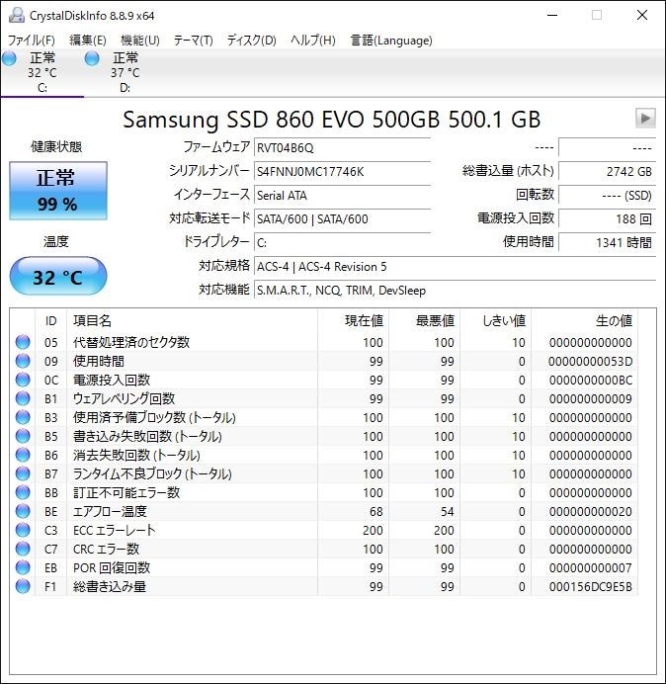Viewport: 666px width, 684px height.
Task: Click status orb for attribute BE row
Action: (x=23, y=511)
